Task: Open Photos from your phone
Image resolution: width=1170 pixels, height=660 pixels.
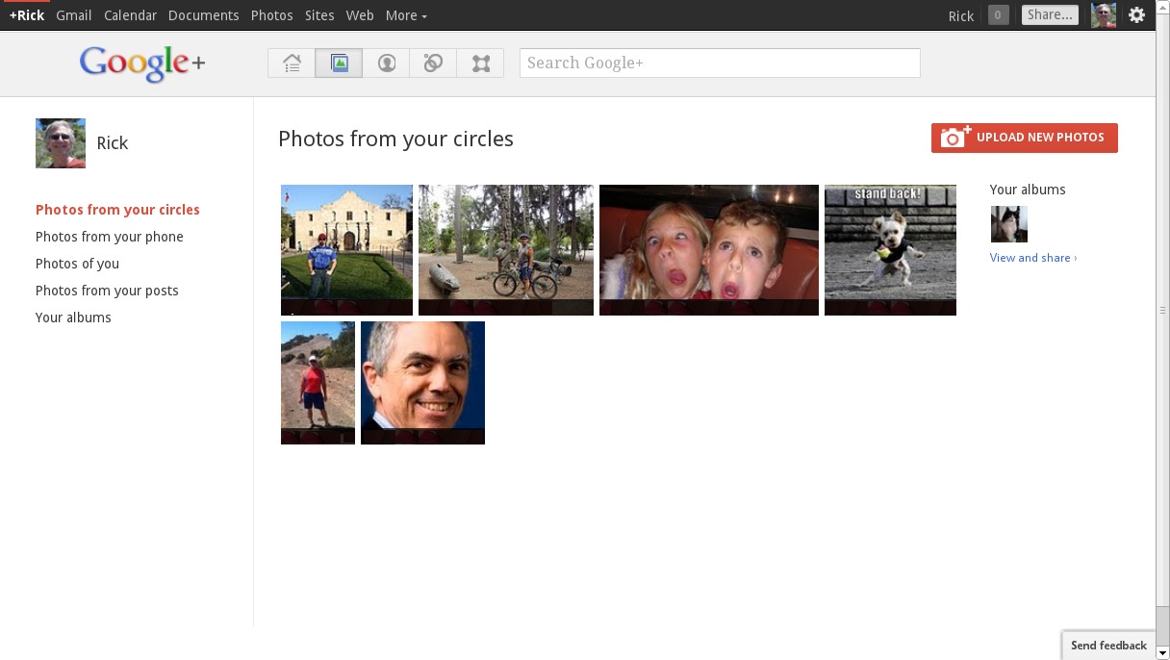Action: [x=110, y=237]
